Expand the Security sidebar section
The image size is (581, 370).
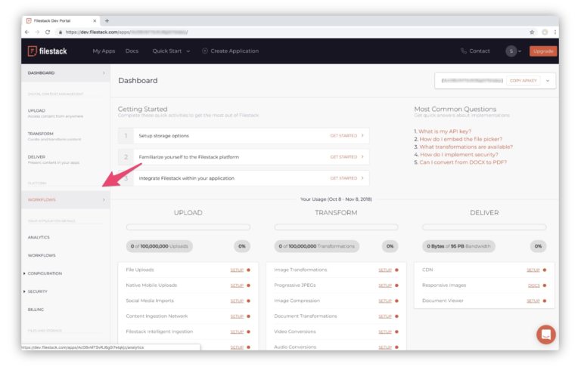[38, 291]
